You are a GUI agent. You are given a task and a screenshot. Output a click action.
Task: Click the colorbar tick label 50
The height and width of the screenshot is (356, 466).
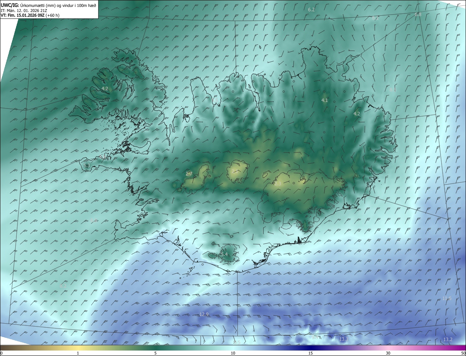[x=463, y=353]
